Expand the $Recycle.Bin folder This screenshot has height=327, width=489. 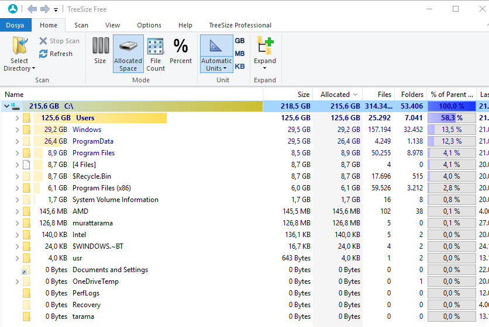point(17,176)
